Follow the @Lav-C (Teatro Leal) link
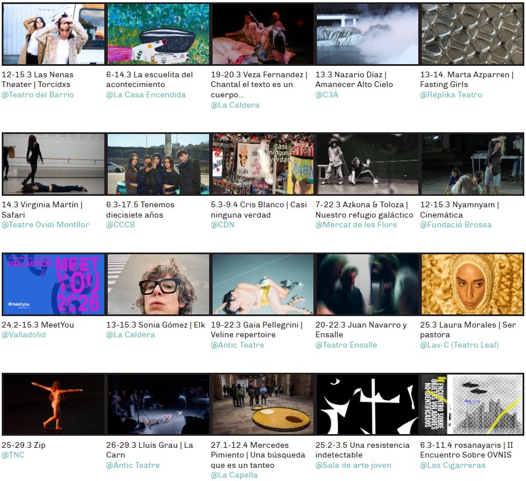Viewport: 526px width, 481px height. click(459, 345)
